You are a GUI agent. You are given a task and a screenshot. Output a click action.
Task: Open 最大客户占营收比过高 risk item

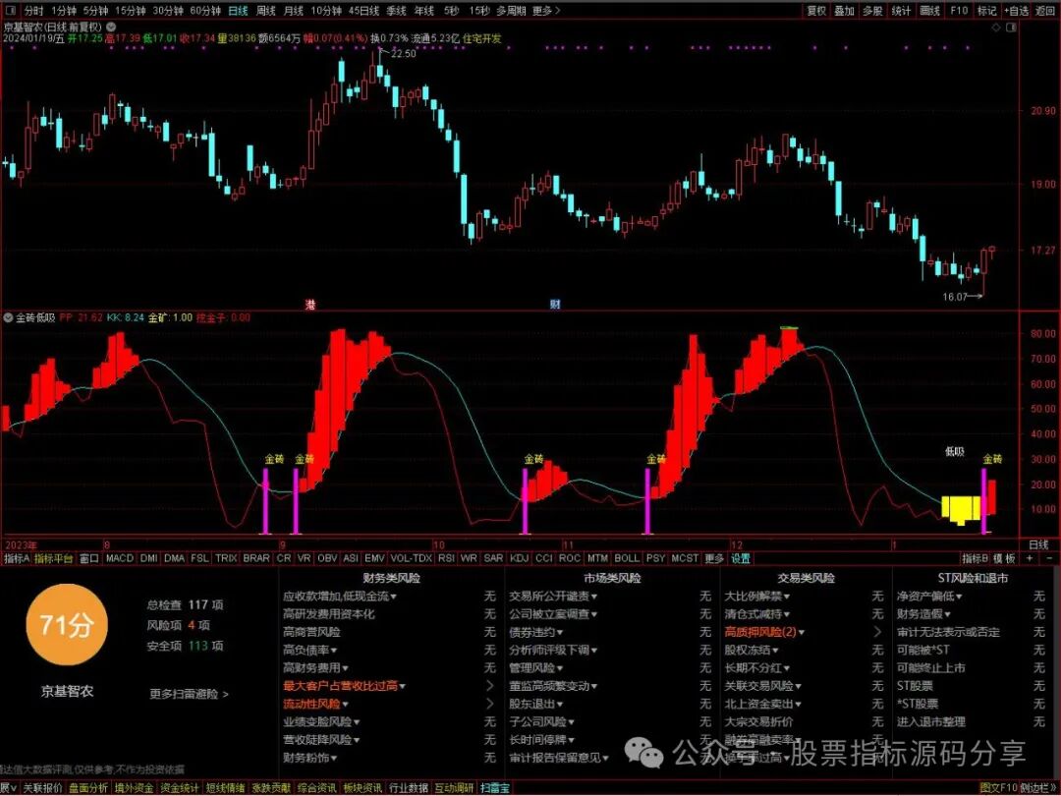pyautogui.click(x=344, y=686)
